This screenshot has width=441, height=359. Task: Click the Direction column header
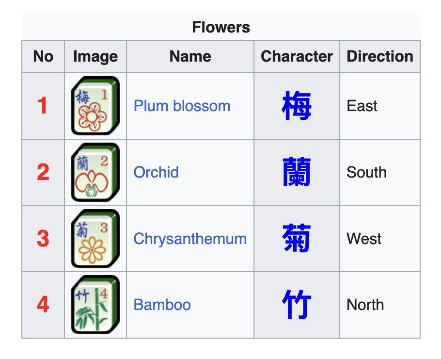click(x=380, y=56)
